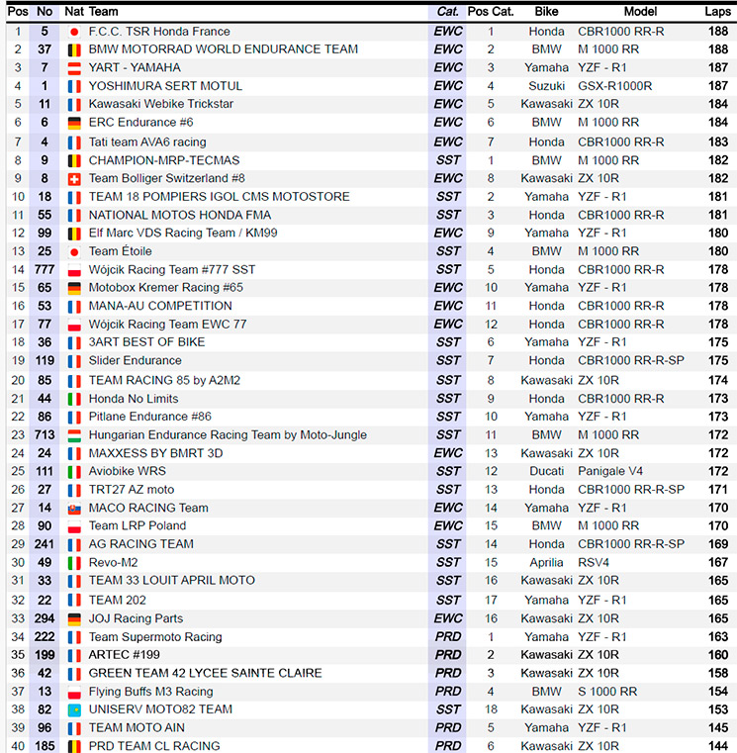Click bike number 713 in the No column
The height and width of the screenshot is (753, 737).
(x=45, y=435)
